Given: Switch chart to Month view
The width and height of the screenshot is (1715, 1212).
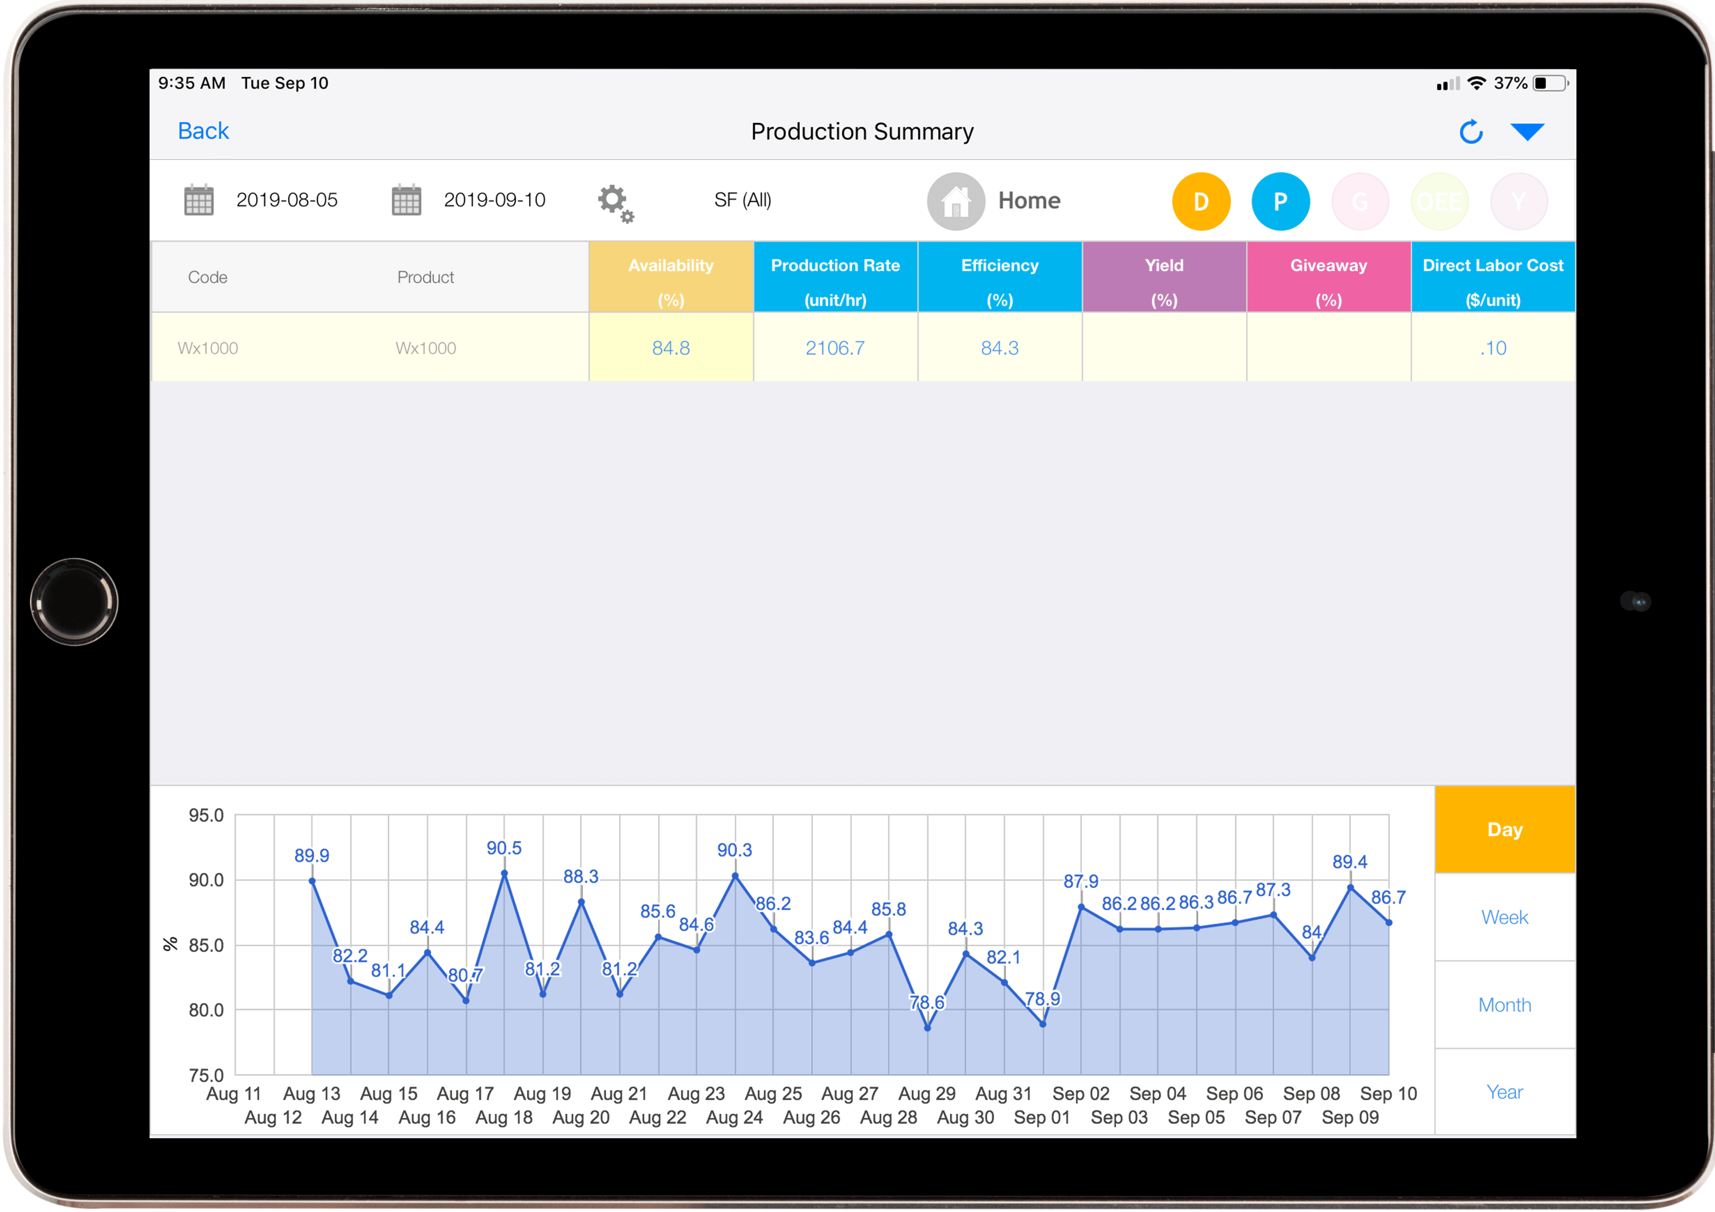Looking at the screenshot, I should coord(1504,1005).
